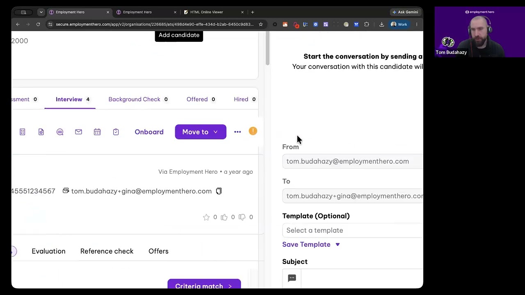Close the HTML Online Viewer tab
The width and height of the screenshot is (525, 295).
pos(242,12)
